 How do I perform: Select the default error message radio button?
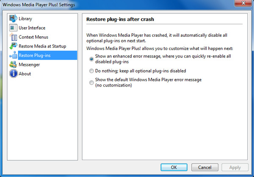(x=91, y=82)
